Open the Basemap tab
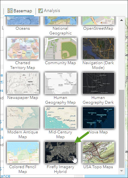The image size is (128, 178). tap(20, 11)
